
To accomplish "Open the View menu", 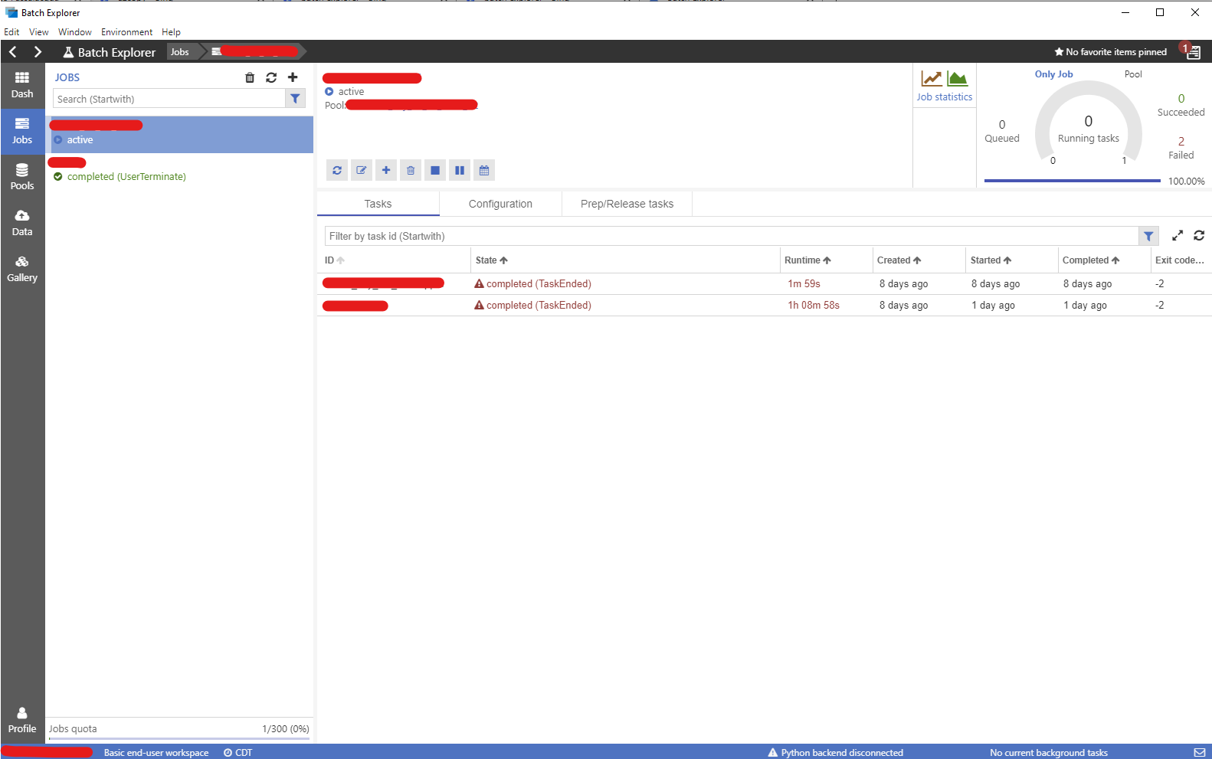I will [x=38, y=32].
